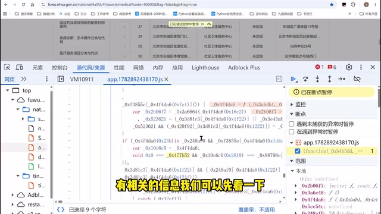Click the code editor vertical scrollbar thumb

point(284,176)
